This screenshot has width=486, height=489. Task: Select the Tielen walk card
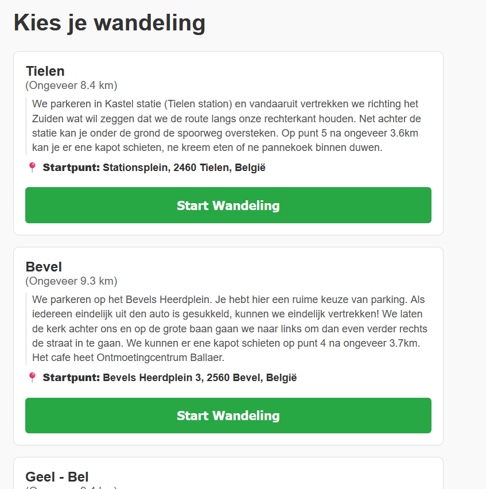[x=228, y=142]
